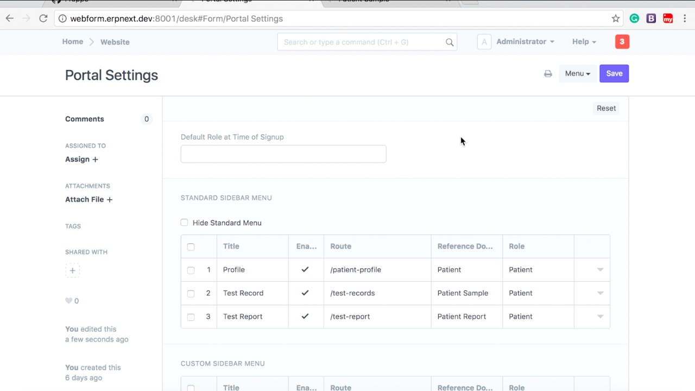Open the Administrator user dropdown
Image resolution: width=695 pixels, height=391 pixels.
click(525, 42)
